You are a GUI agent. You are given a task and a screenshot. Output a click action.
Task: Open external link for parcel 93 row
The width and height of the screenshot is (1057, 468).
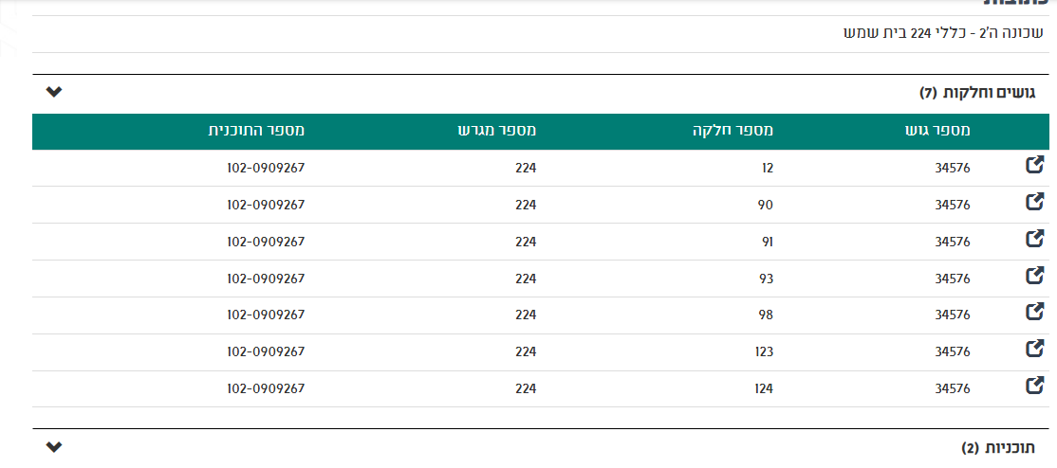click(x=1035, y=276)
